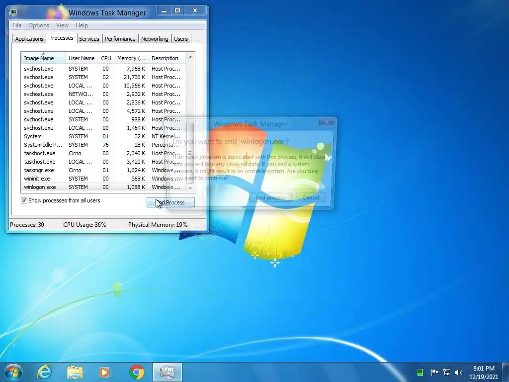Select svchost.exe row using 10,956 K
This screenshot has width=509, height=382.
tap(103, 86)
